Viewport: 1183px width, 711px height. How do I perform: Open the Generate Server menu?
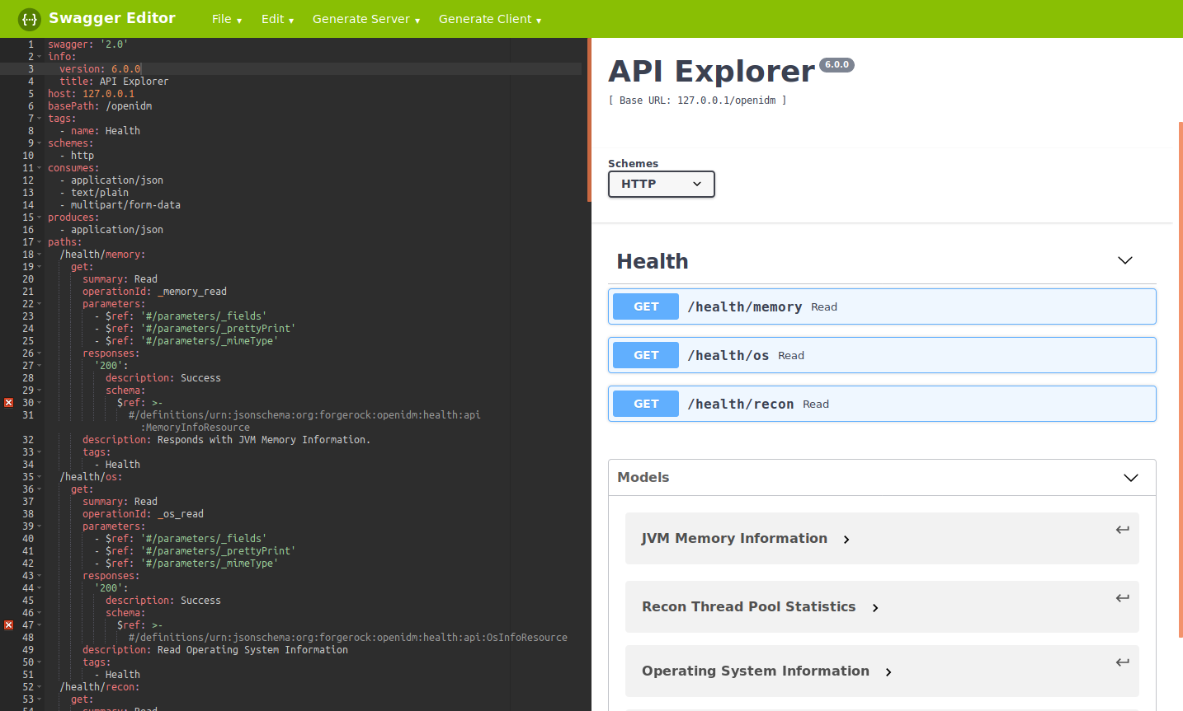(x=365, y=18)
